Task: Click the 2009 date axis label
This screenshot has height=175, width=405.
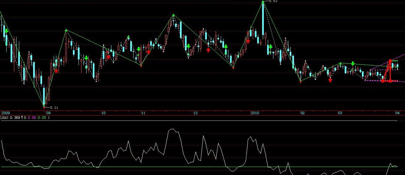Action: click(6, 113)
